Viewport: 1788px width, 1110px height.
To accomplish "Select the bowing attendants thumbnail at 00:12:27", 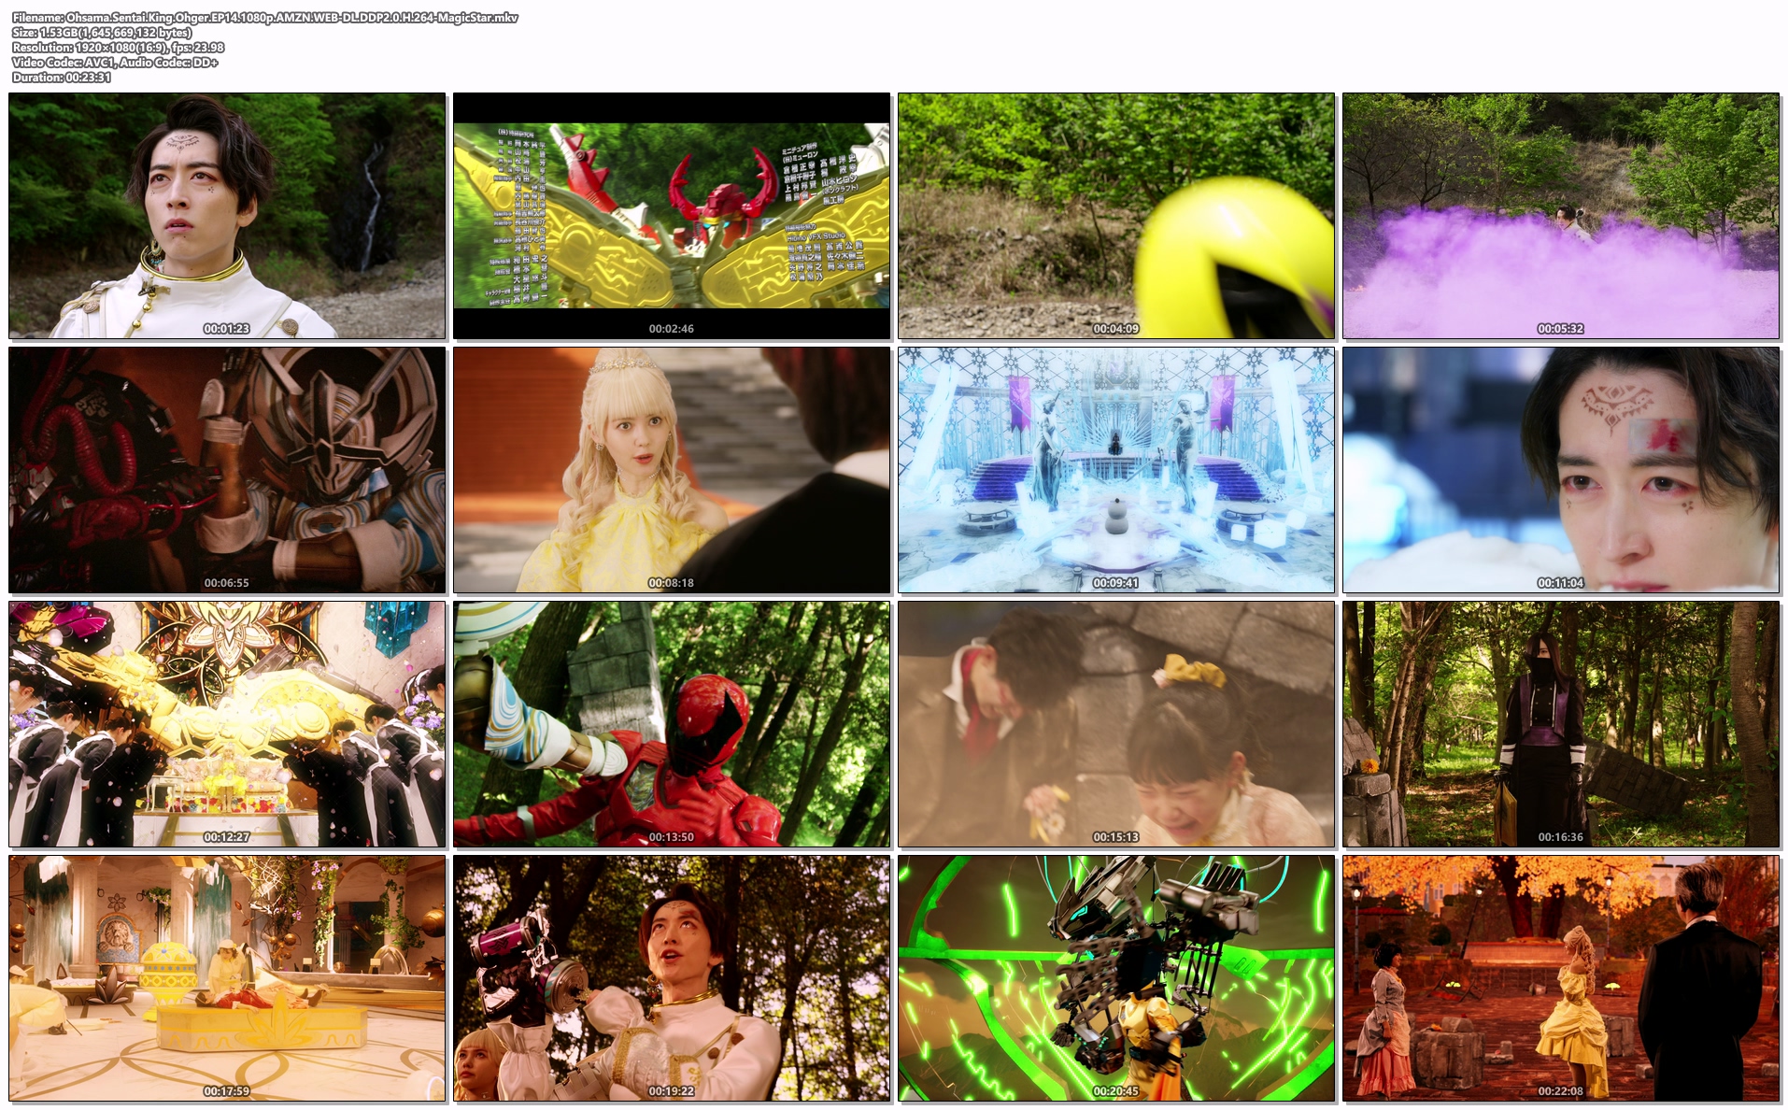I will tap(227, 724).
